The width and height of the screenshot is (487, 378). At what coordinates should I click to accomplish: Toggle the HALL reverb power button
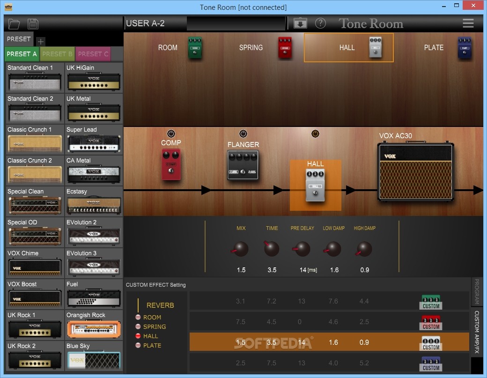315,133
